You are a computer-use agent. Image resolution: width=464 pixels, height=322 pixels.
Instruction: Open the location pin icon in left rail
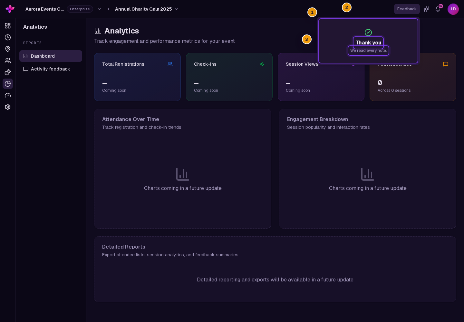(8, 49)
